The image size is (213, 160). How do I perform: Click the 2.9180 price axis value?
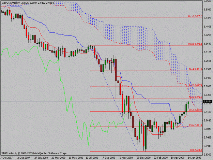[x=208, y=112]
